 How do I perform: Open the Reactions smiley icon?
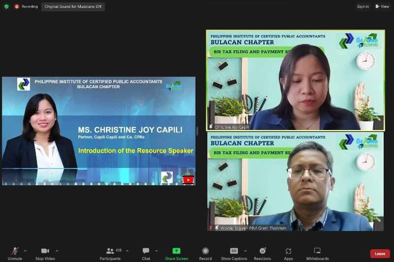[x=263, y=251]
